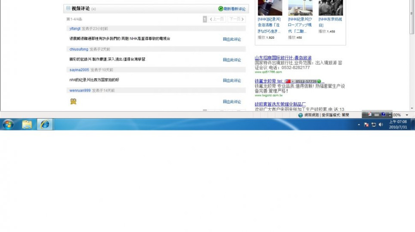
Task: Open the zoom level dropdown arrow
Action: 407,115
